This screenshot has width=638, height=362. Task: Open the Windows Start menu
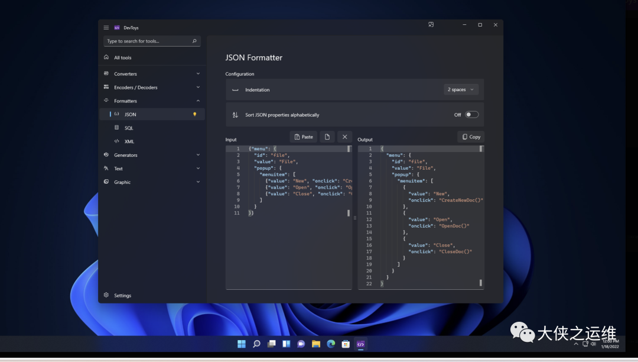pos(242,344)
